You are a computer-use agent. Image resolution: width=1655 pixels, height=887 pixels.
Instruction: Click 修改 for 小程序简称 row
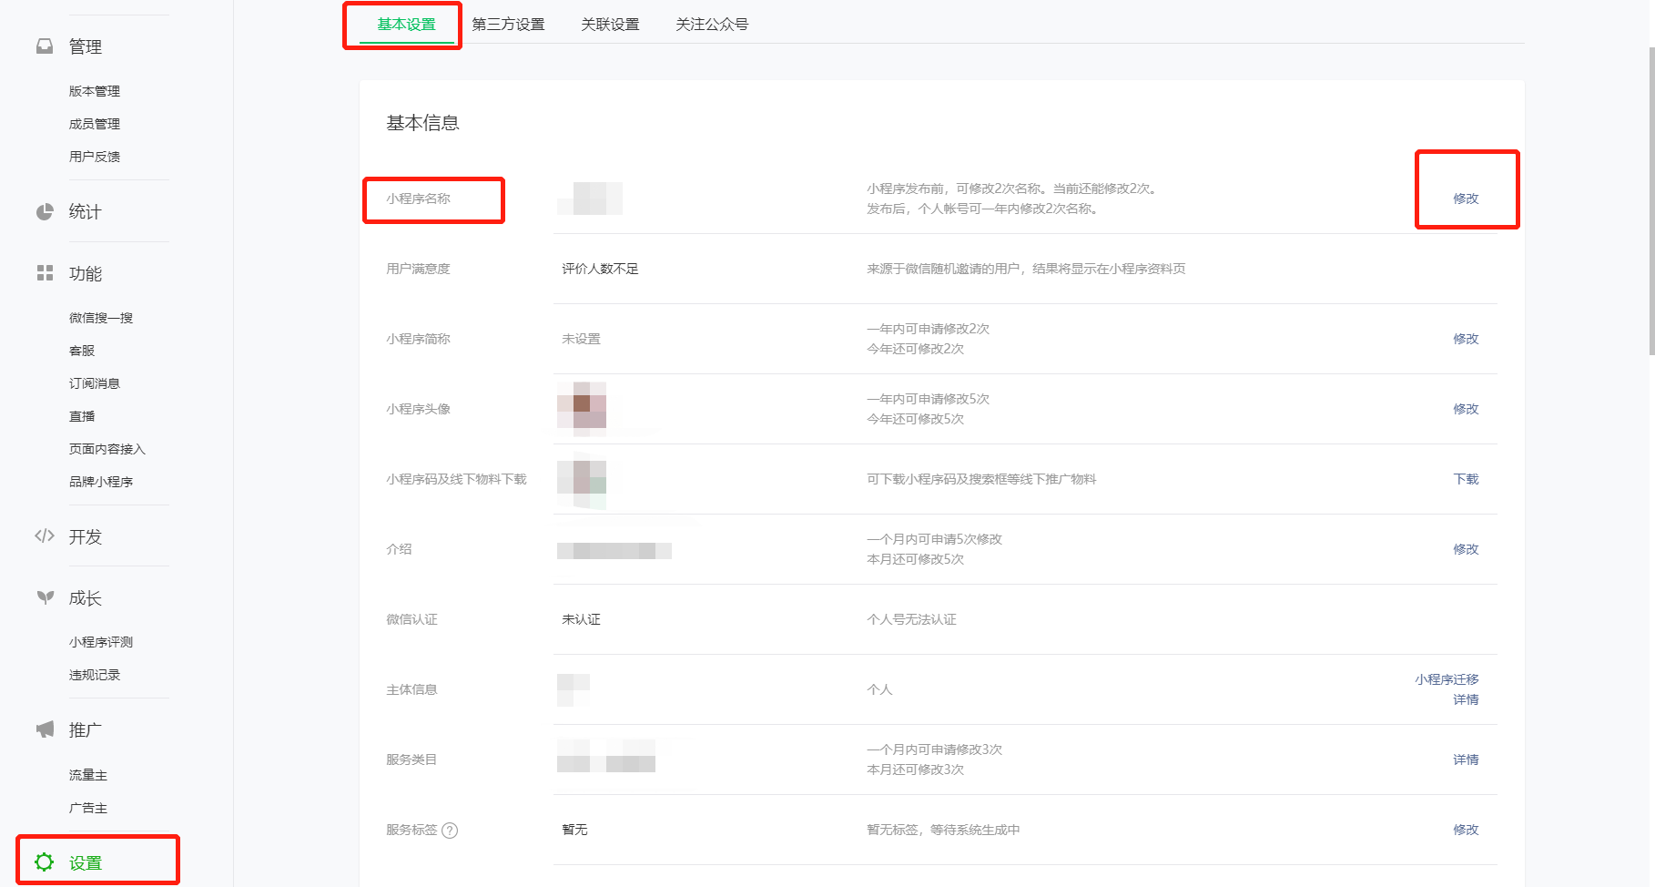point(1466,339)
